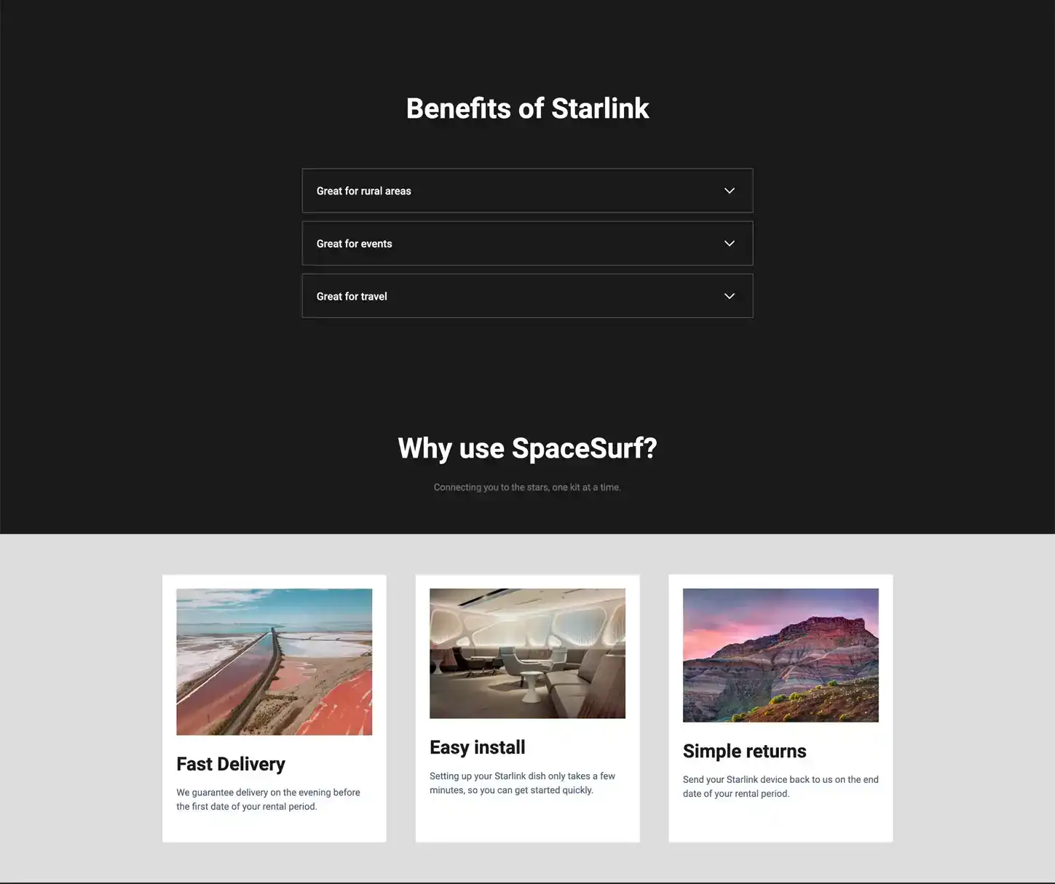
Task: Click the salt flats road photo
Action: (274, 661)
